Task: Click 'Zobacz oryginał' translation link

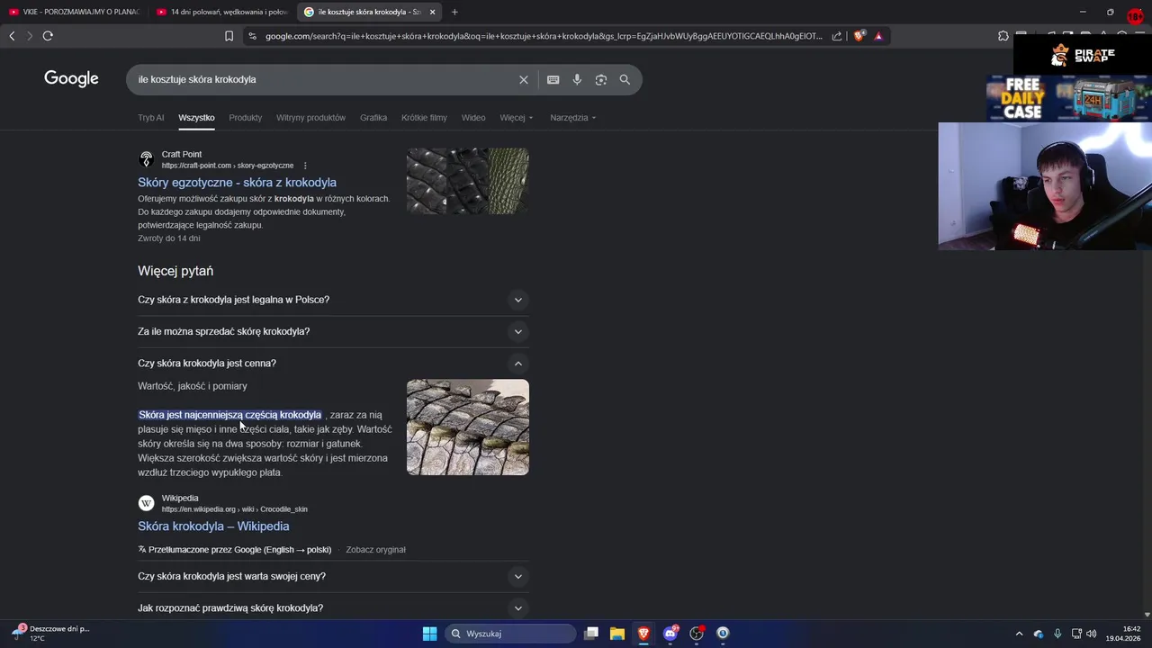Action: 375,550
